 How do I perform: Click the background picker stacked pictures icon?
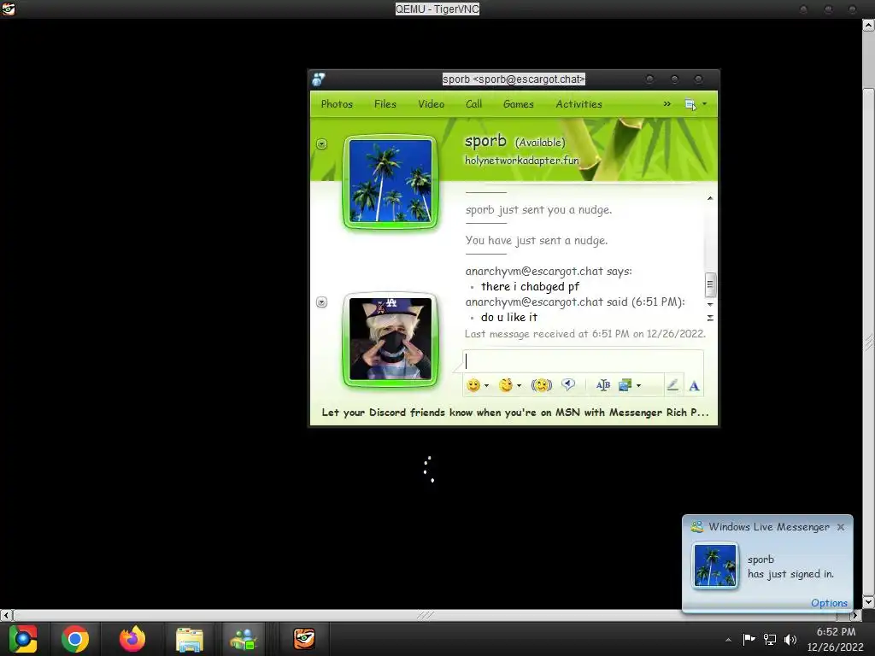(625, 385)
